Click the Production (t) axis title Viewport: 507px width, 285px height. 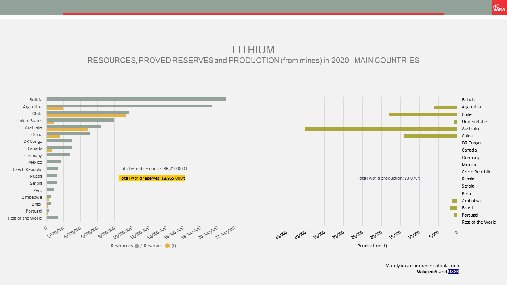[372, 246]
